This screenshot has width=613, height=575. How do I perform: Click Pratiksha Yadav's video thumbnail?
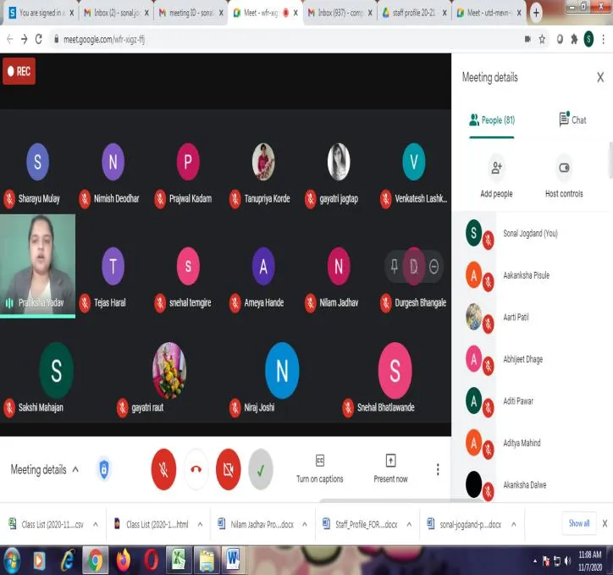(x=37, y=265)
